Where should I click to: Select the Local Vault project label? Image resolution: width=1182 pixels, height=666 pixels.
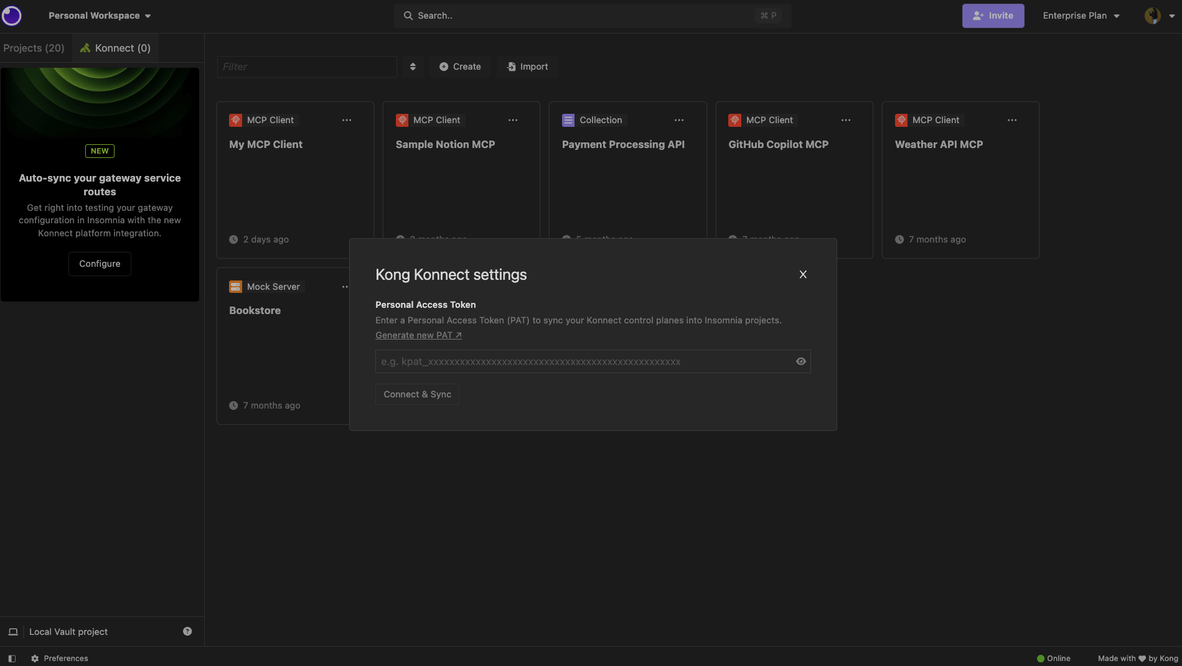tap(68, 632)
